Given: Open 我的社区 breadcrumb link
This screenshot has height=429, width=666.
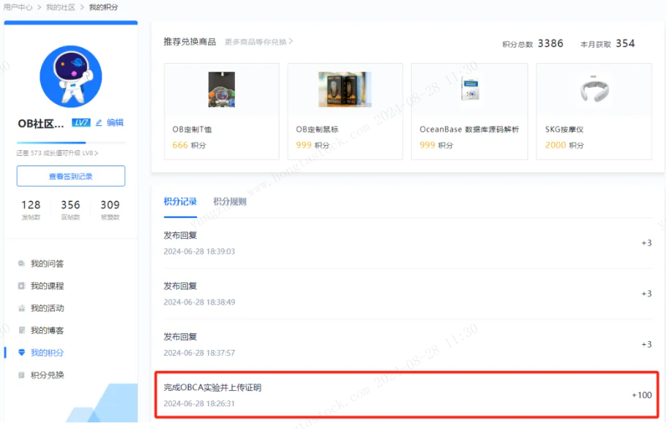Looking at the screenshot, I should 60,7.
